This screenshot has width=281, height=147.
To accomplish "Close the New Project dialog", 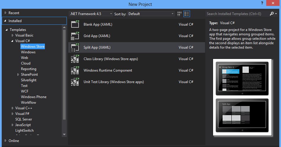I will pos(273,3).
